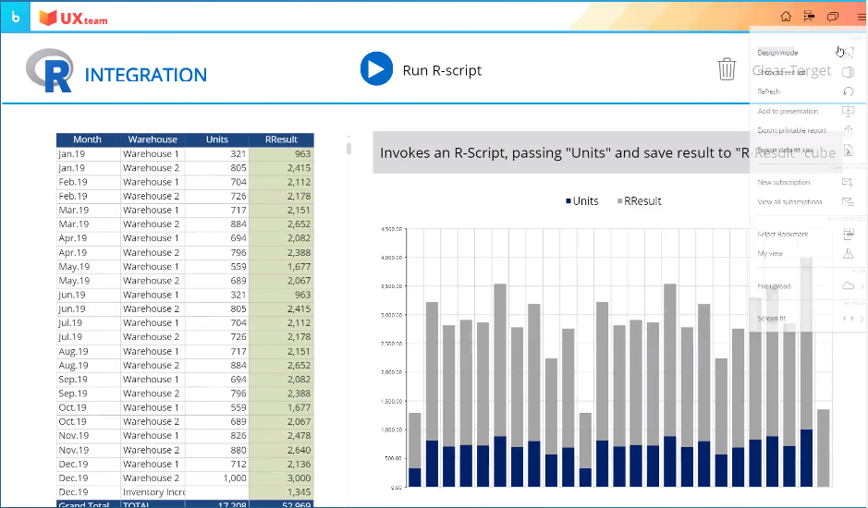The height and width of the screenshot is (508, 868).
Task: Open View all subscriptions
Action: pyautogui.click(x=789, y=201)
